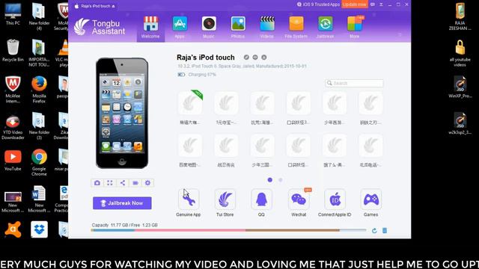Expand the More menu in top toolbar
The width and height of the screenshot is (479, 269).
(x=354, y=28)
